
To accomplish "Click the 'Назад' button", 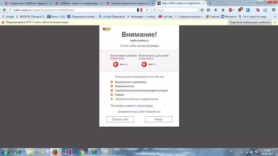I will point(159,119).
